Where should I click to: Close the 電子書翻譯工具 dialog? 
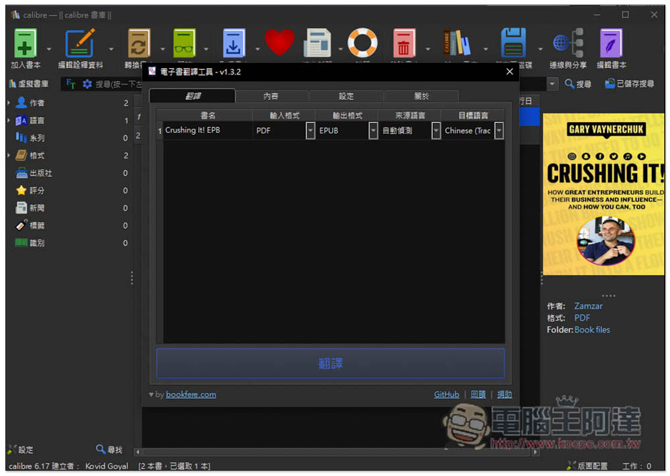(x=509, y=72)
